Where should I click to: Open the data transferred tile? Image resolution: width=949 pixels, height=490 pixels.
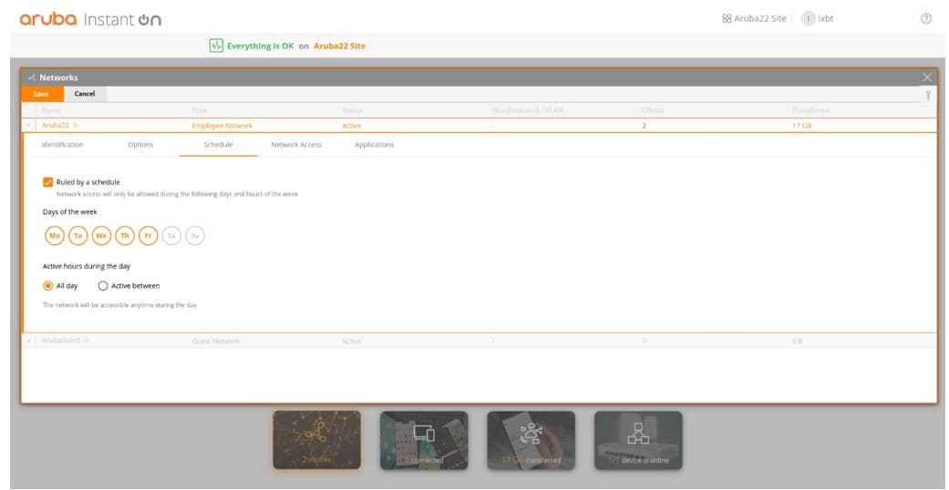tap(531, 441)
